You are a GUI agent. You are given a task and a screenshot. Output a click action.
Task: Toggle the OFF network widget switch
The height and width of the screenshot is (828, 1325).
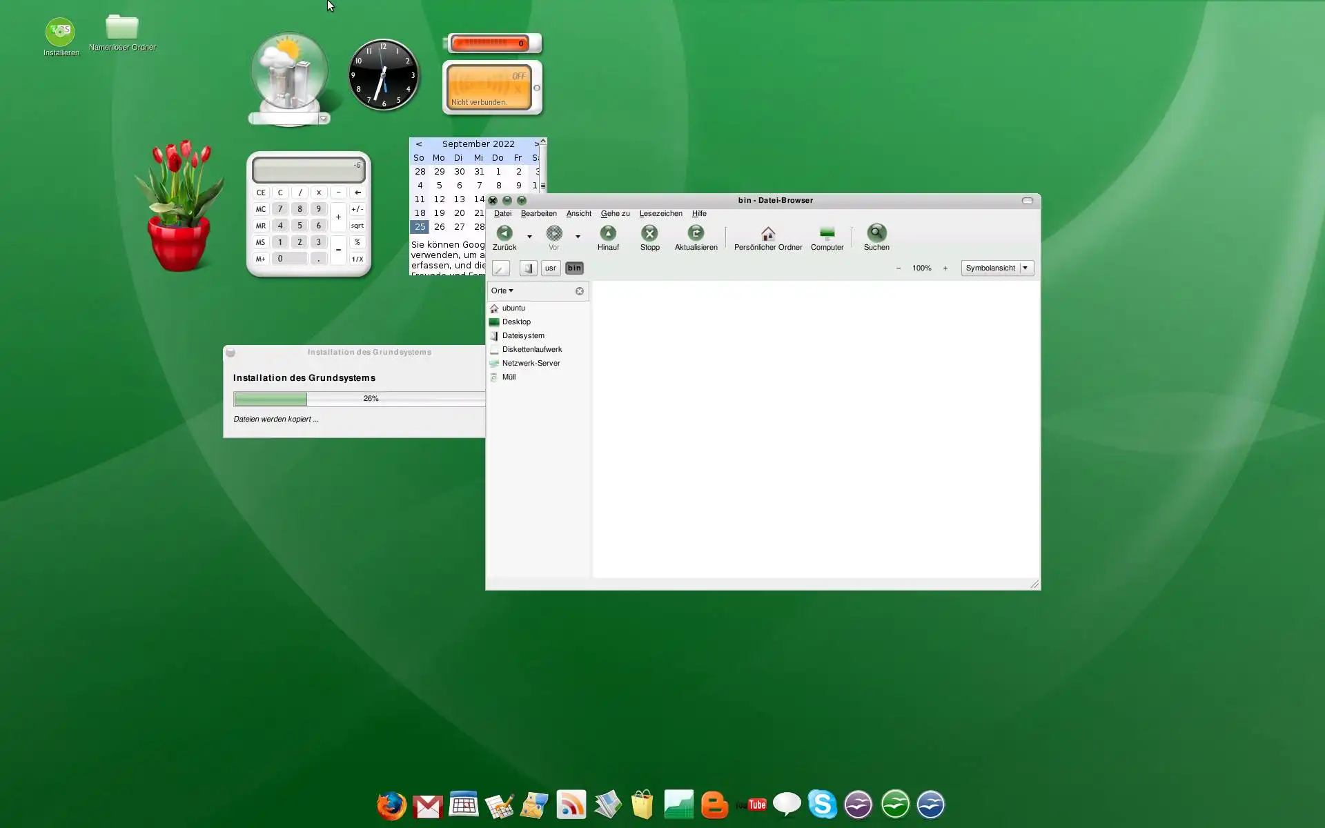518,77
